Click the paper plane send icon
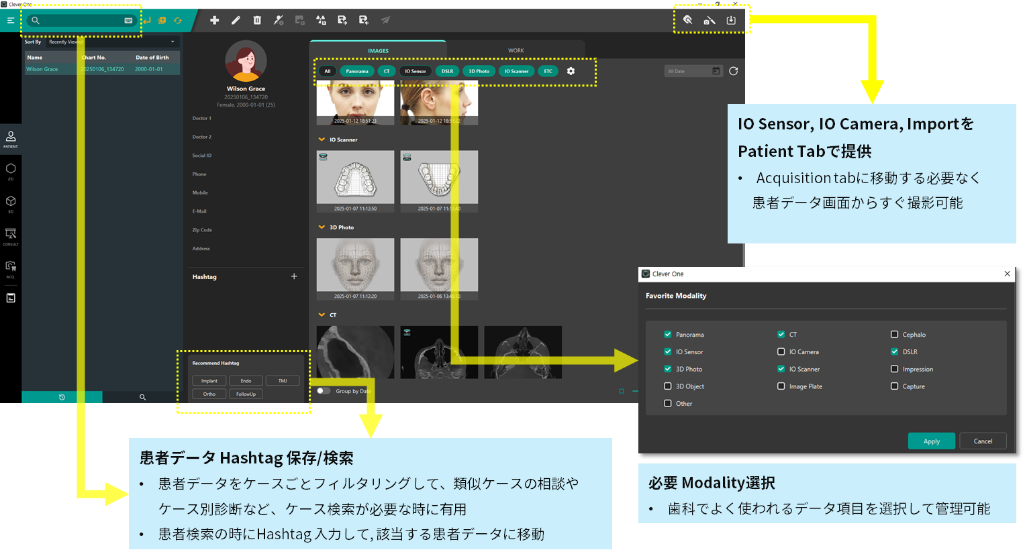This screenshot has height=552, width=1025. point(385,20)
